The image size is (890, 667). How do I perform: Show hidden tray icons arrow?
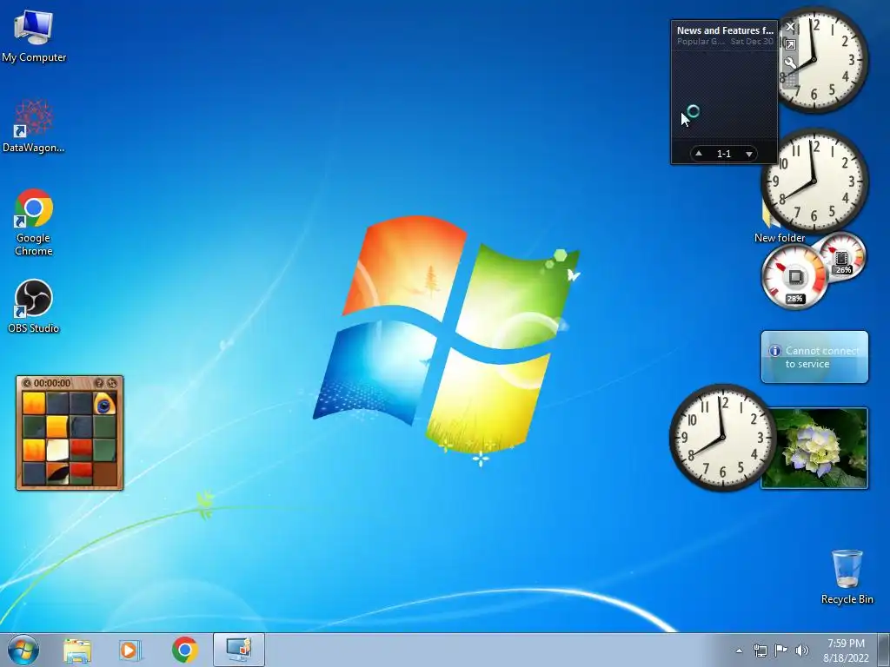pos(739,650)
